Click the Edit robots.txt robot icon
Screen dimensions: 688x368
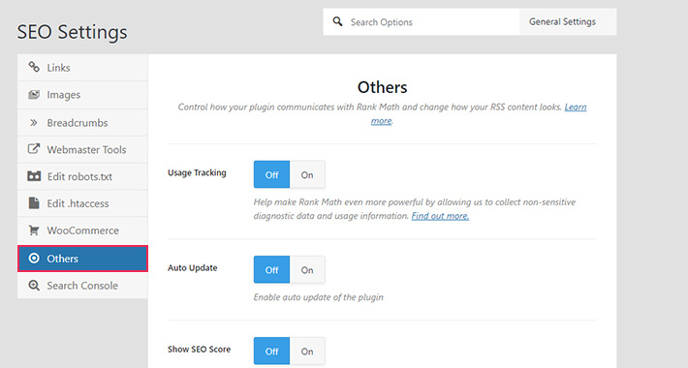coord(34,176)
